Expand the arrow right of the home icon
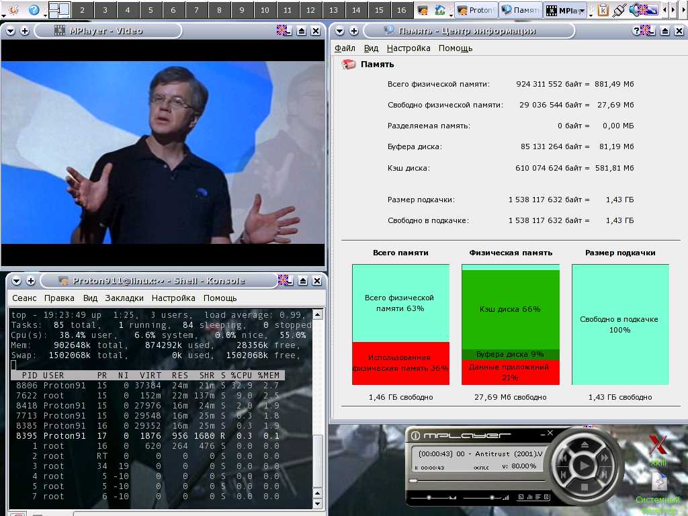The image size is (688, 516). (451, 16)
